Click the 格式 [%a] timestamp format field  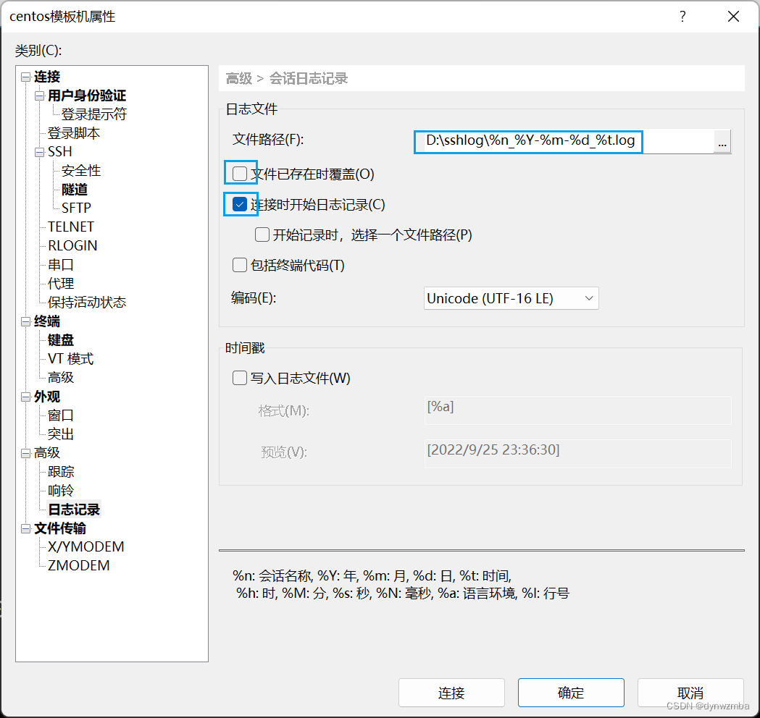click(x=577, y=410)
